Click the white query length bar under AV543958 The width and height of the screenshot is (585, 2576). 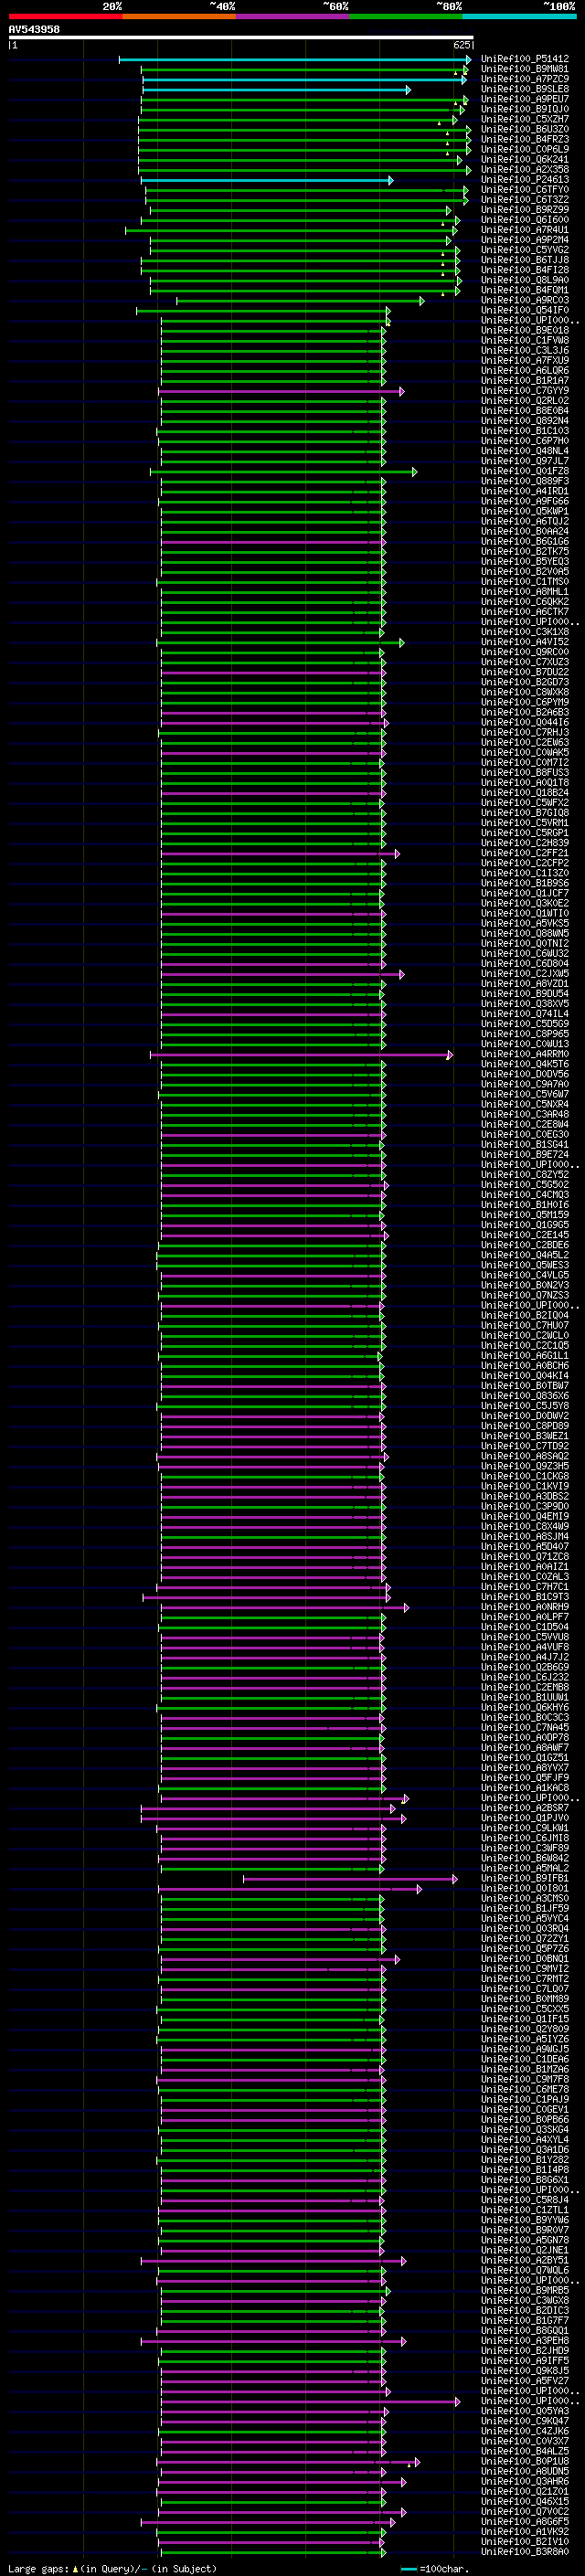pos(240,38)
